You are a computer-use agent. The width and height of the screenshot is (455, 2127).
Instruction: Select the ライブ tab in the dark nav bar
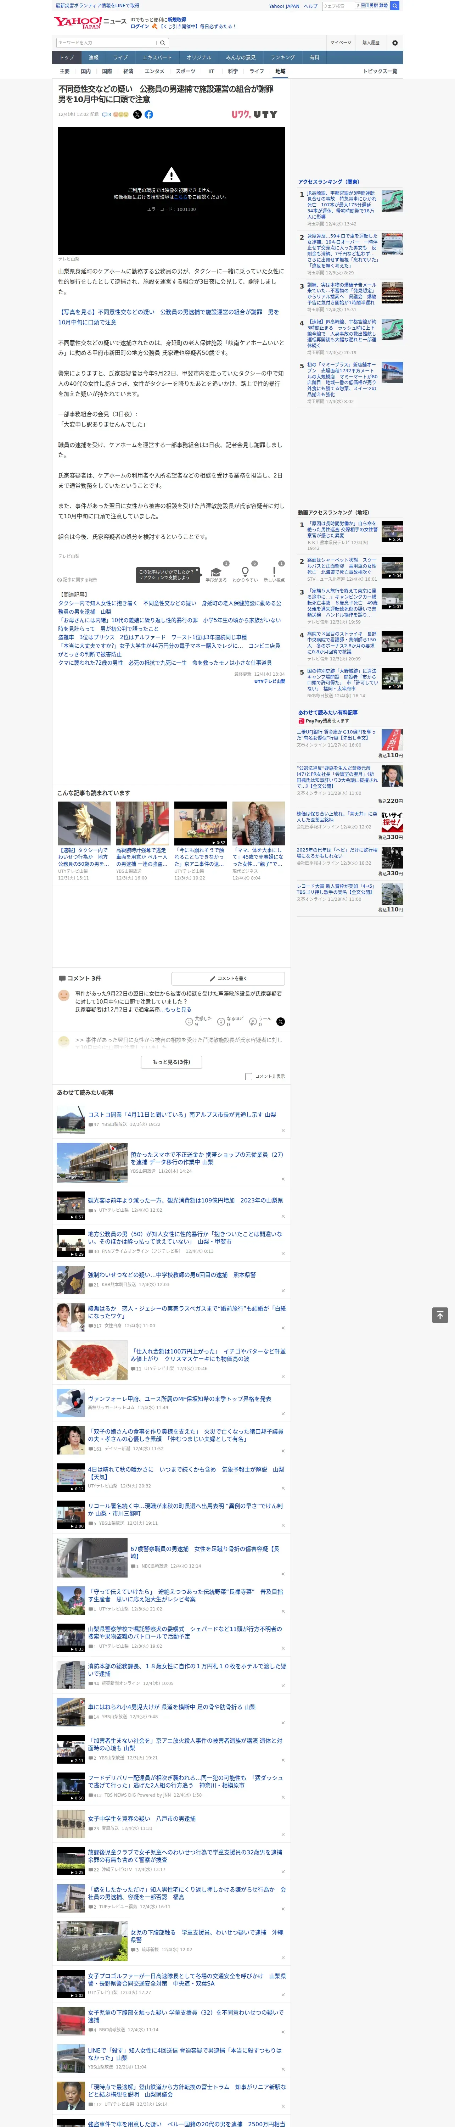pos(120,58)
